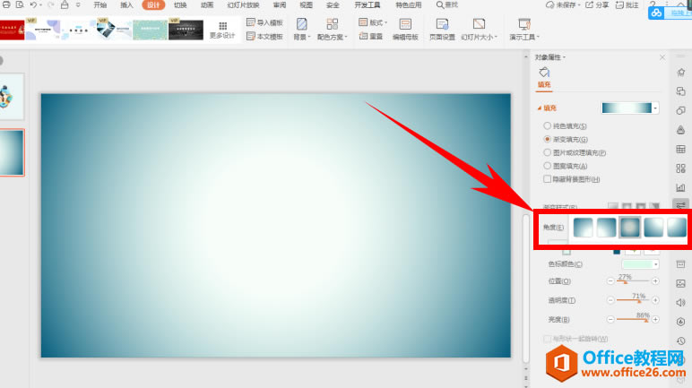The height and width of the screenshot is (388, 692).
Task: Open the 编辑母版 edit master icon
Action: [405, 24]
